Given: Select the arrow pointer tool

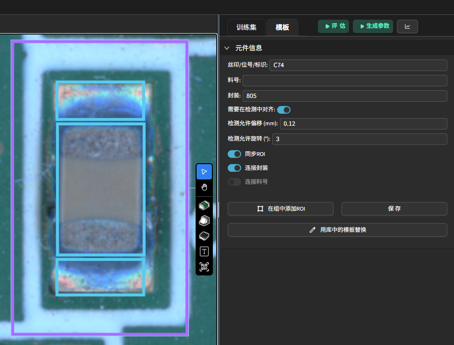Looking at the screenshot, I should [204, 172].
